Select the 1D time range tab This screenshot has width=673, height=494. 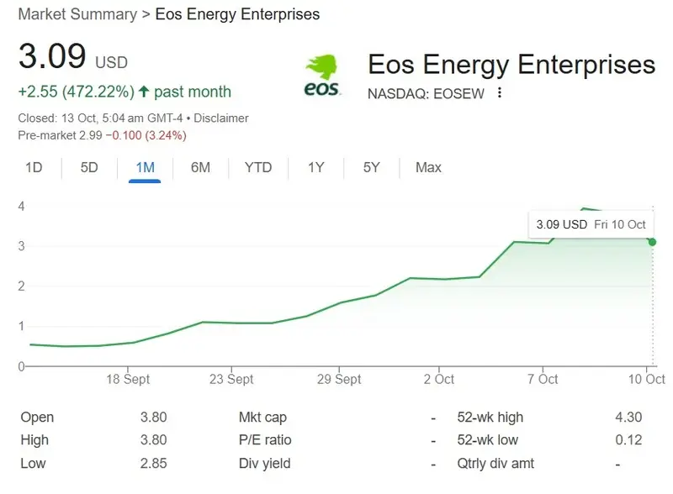34,167
